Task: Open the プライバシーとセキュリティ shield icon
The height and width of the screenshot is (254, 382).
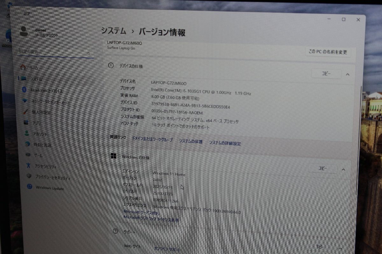Action: pyautogui.click(x=29, y=176)
